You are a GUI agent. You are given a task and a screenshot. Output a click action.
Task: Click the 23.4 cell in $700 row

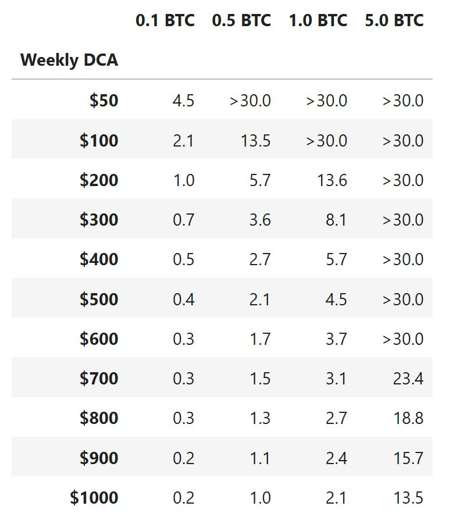(x=408, y=379)
